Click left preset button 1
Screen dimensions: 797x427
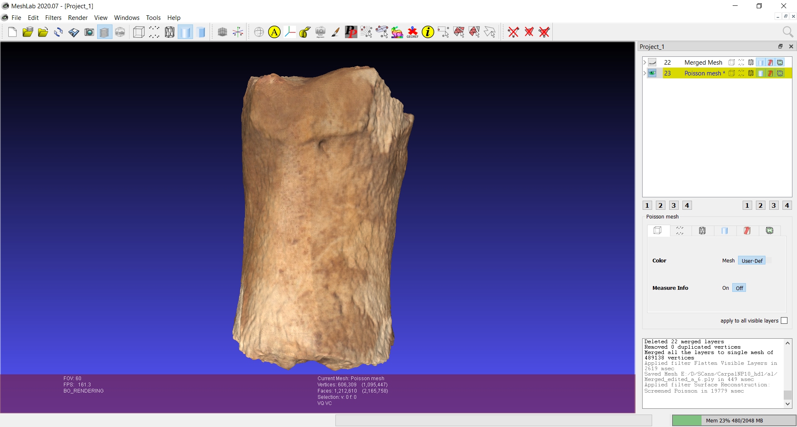pyautogui.click(x=647, y=205)
